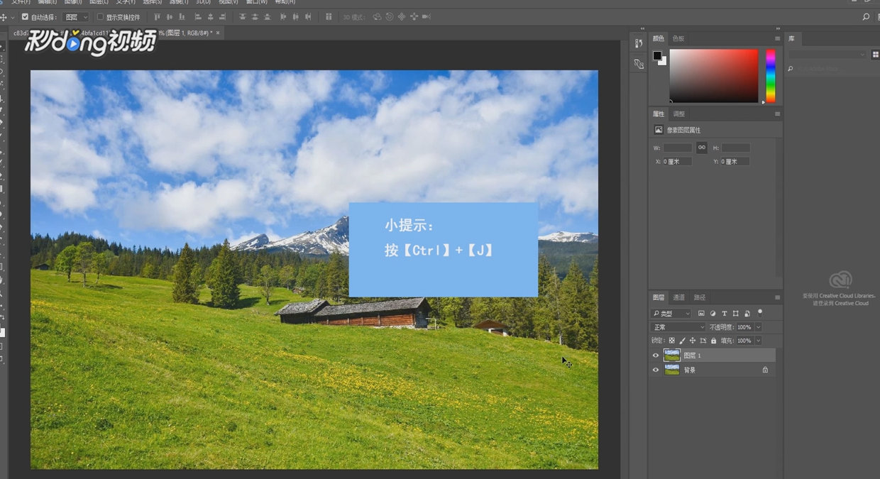
Task: Filter layers by pixel layer type
Action: 701,313
